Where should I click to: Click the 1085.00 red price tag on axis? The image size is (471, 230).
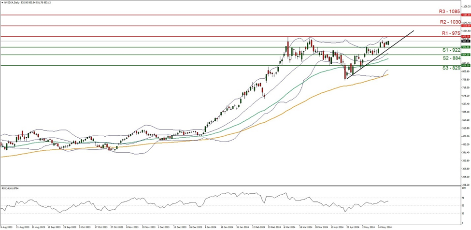[x=465, y=14]
